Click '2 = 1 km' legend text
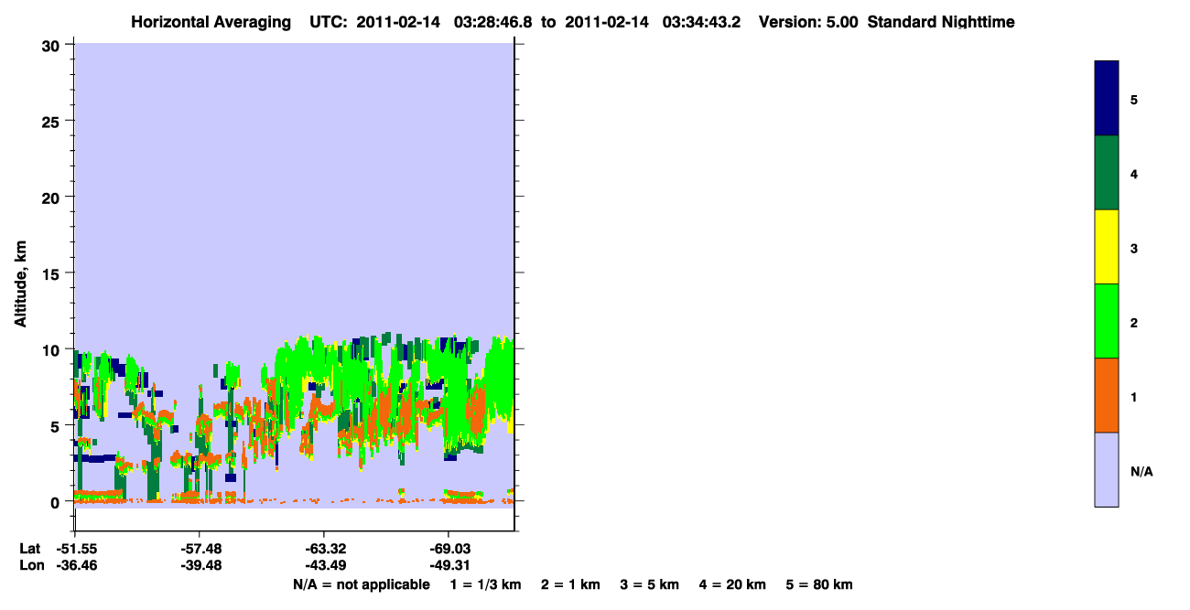1190x610 pixels. pyautogui.click(x=570, y=584)
